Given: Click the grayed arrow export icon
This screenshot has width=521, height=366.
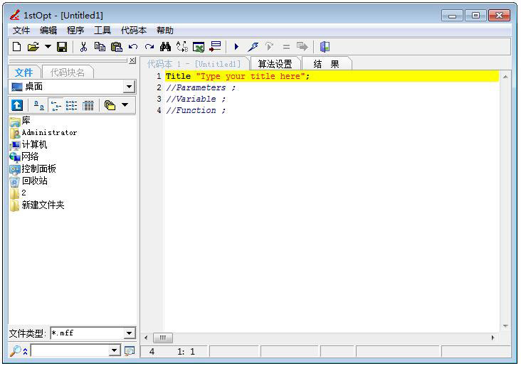Looking at the screenshot, I should [302, 47].
